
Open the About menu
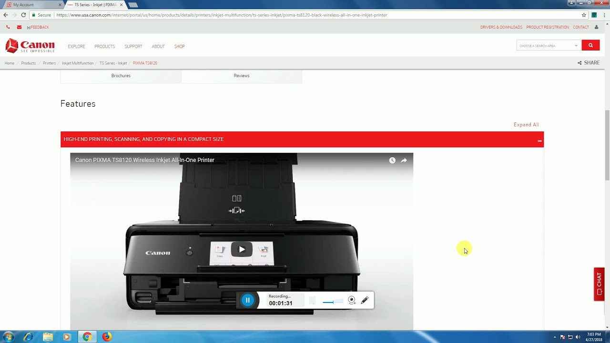(158, 47)
